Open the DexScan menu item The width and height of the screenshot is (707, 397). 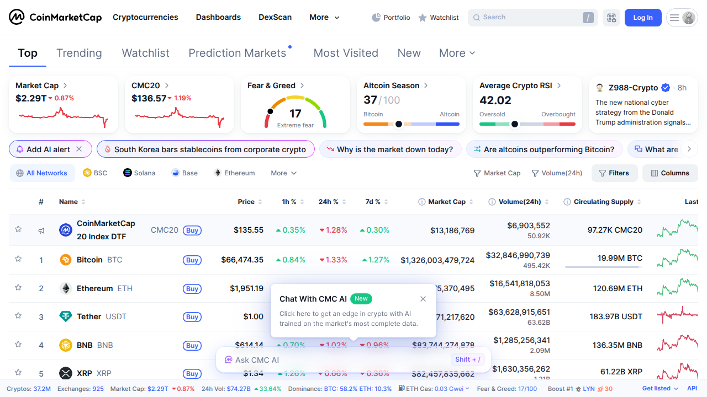coord(275,17)
